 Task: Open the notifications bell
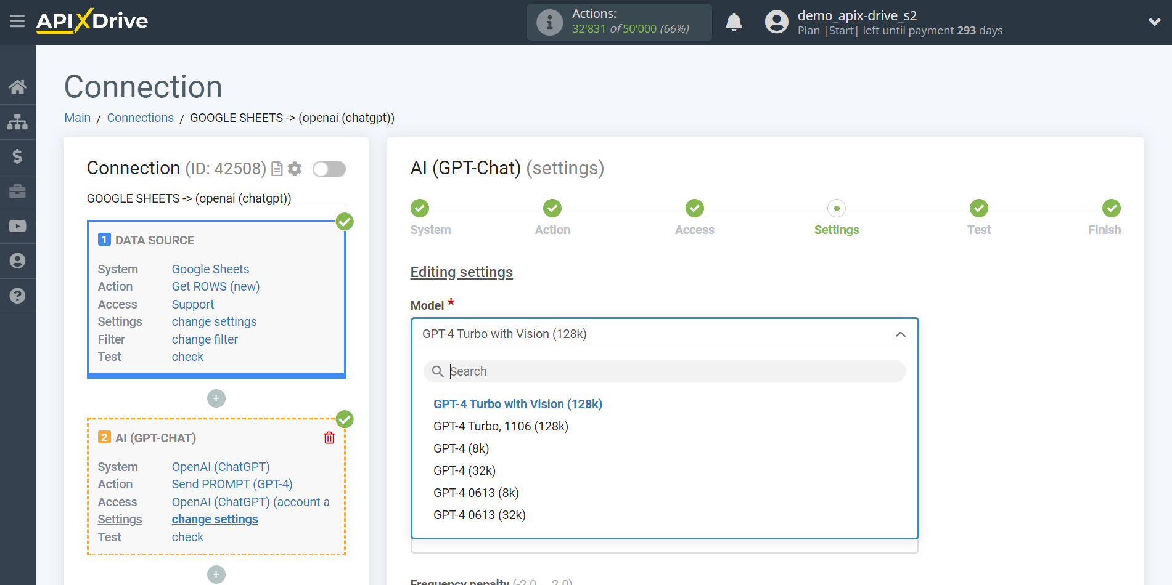pos(734,22)
